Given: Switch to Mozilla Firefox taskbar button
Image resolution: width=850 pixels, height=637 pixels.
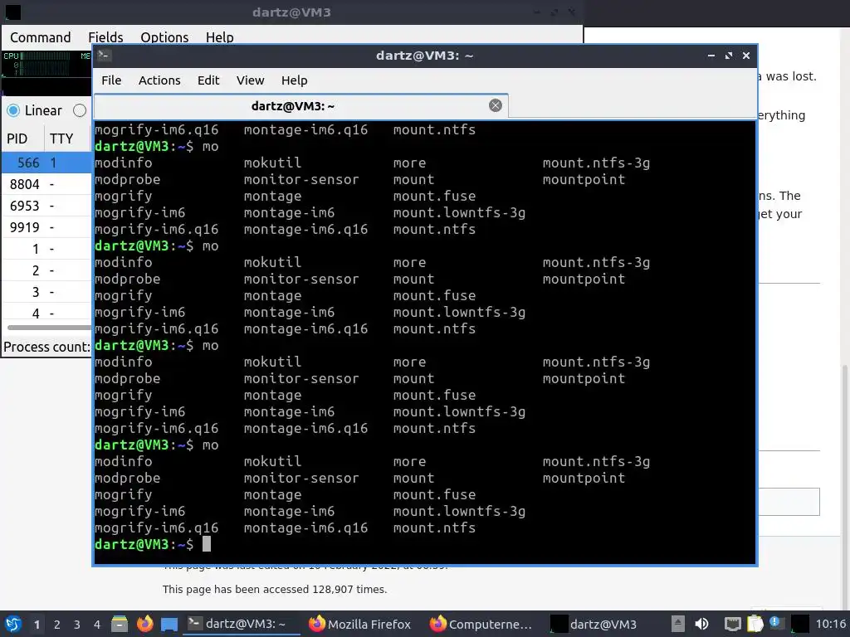Looking at the screenshot, I should pyautogui.click(x=359, y=624).
